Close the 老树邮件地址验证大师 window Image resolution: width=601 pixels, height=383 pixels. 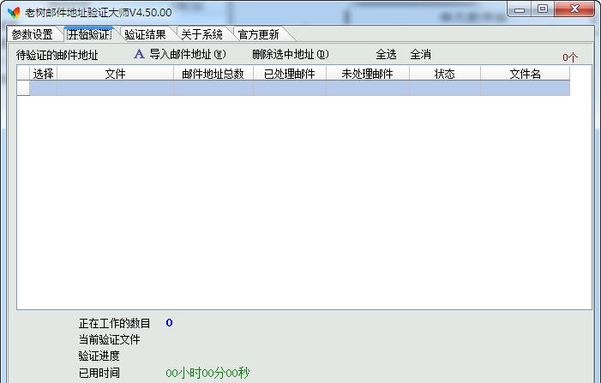[574, 9]
